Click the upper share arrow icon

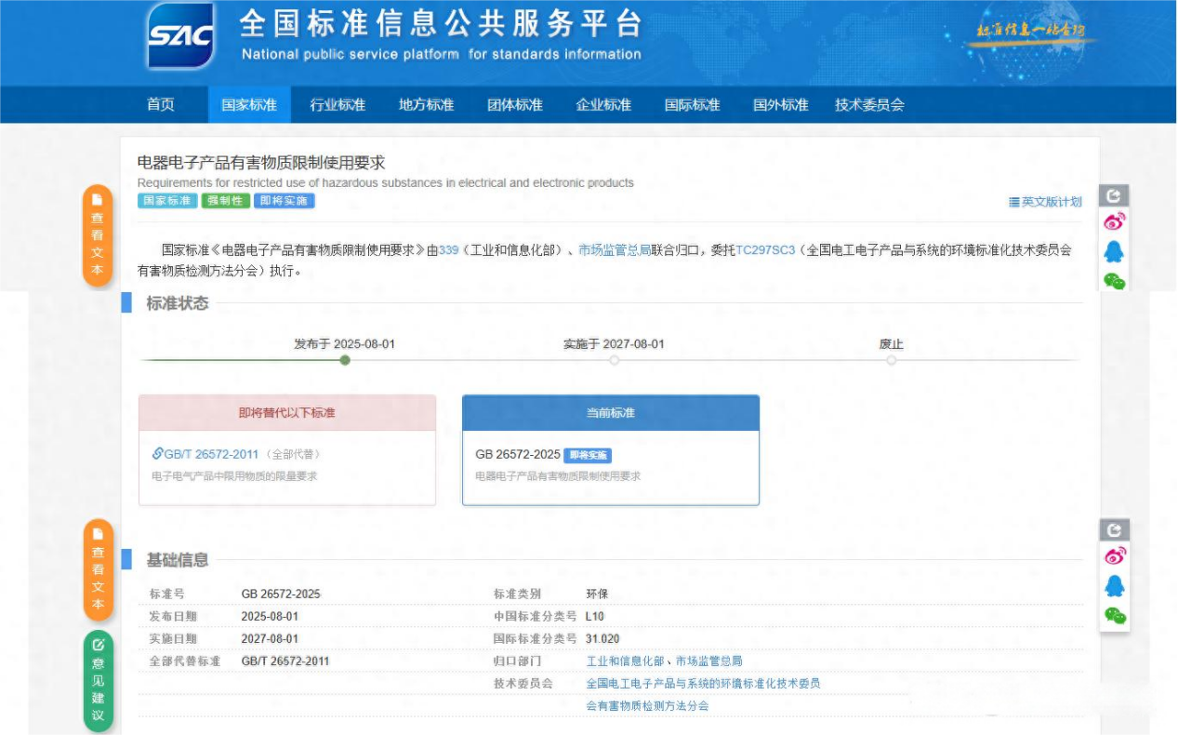tap(1114, 195)
